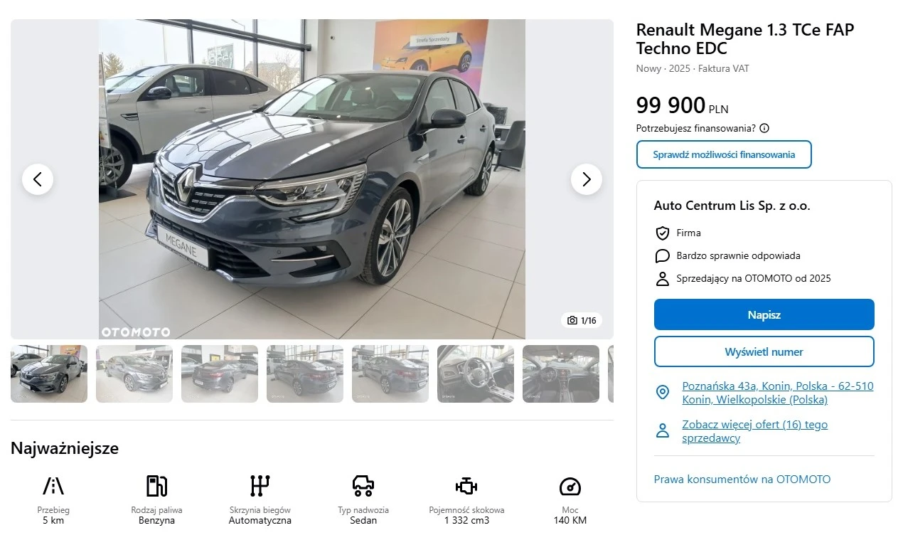Click the map pin location icon
Viewport: 903px width, 540px height.
(x=662, y=393)
